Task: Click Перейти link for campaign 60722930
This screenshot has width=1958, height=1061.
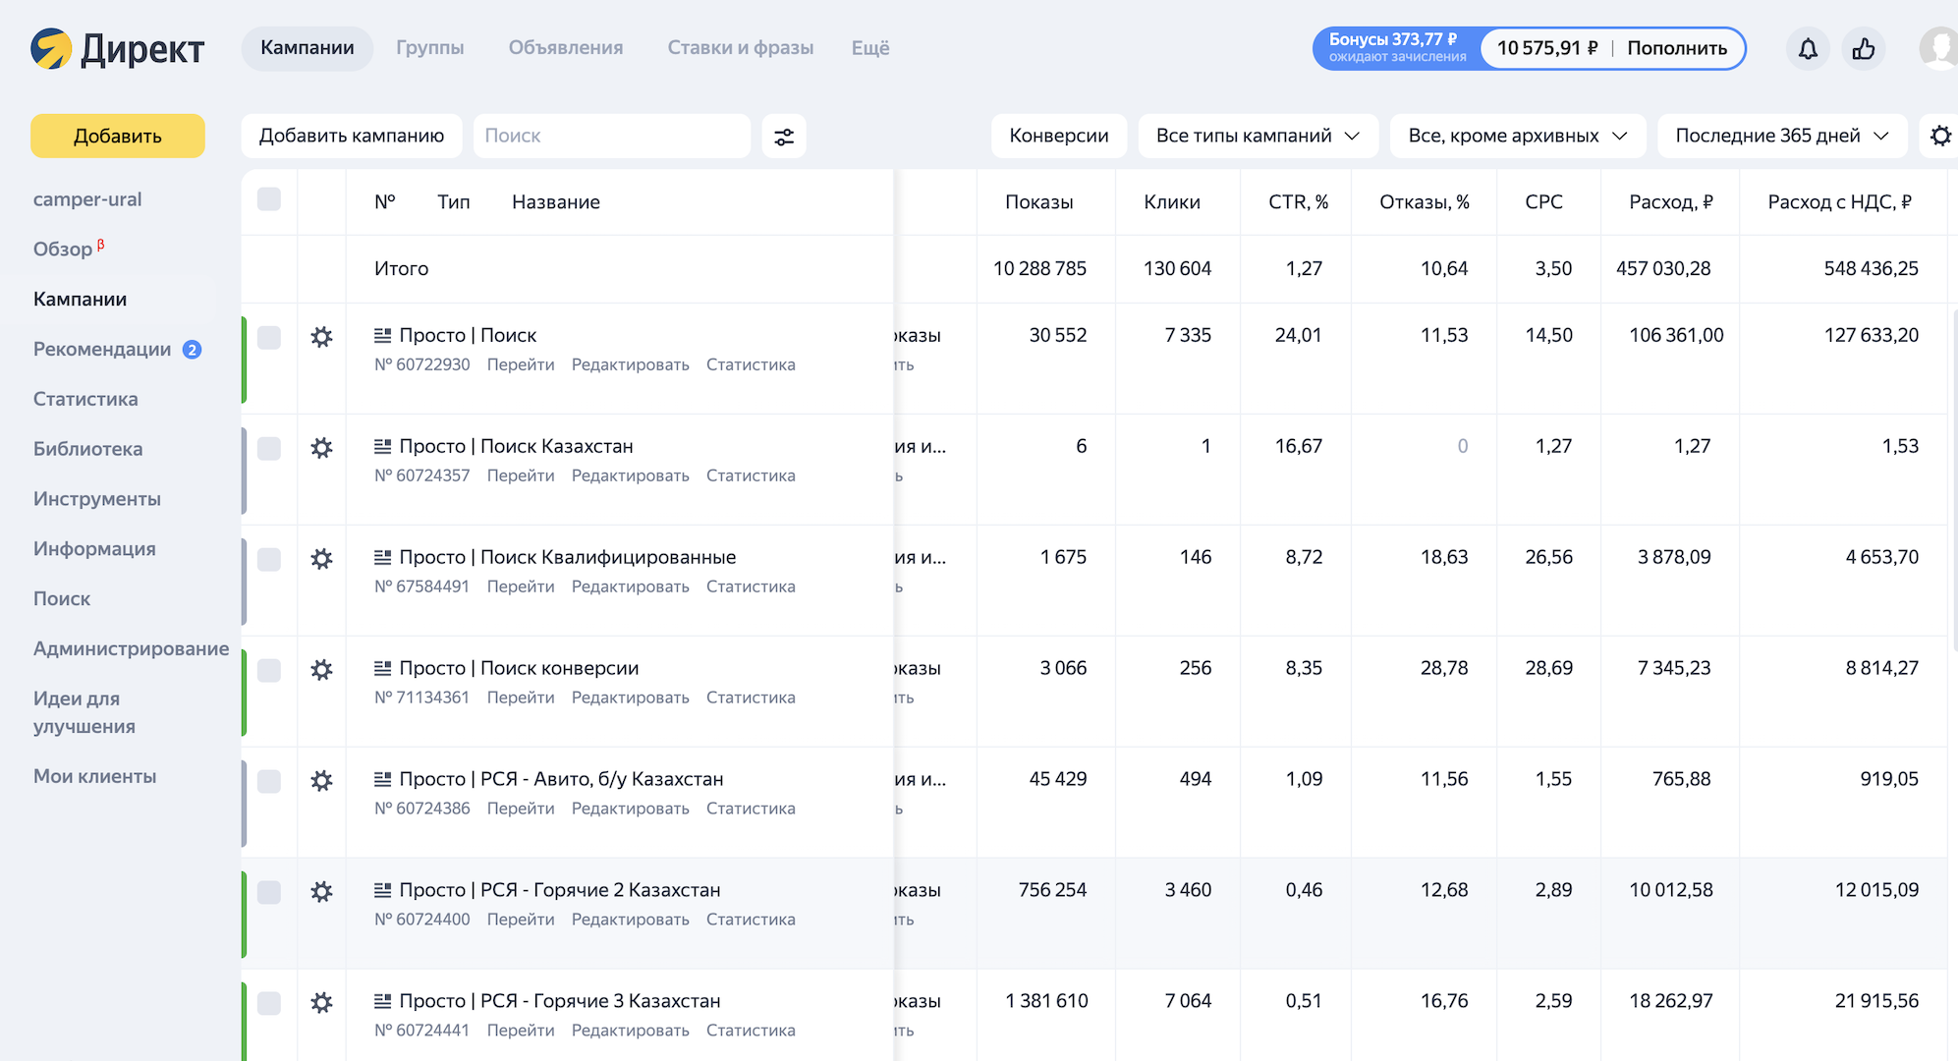Action: tap(521, 365)
